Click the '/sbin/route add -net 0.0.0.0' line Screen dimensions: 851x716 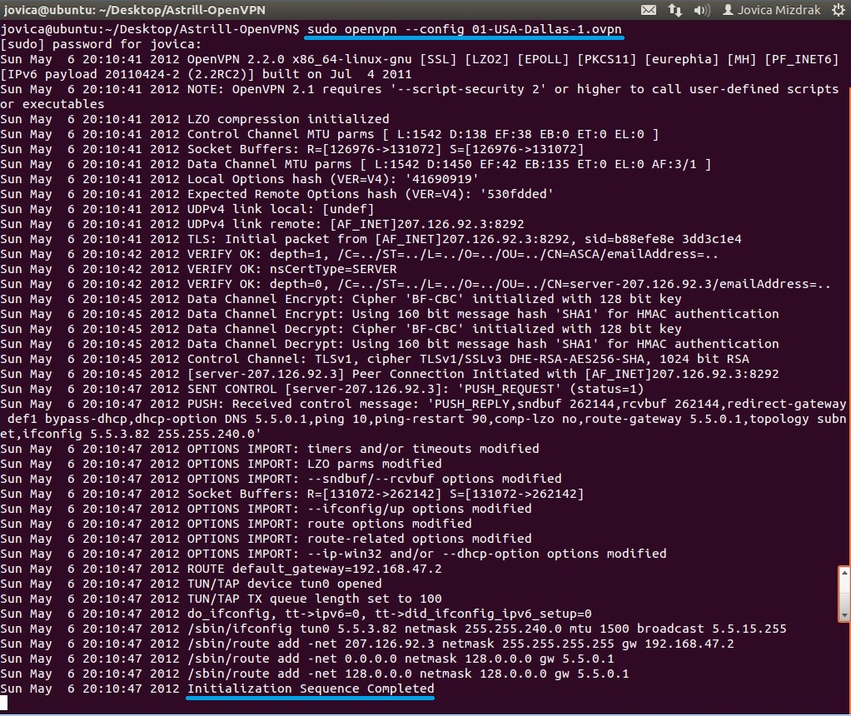[x=307, y=659]
